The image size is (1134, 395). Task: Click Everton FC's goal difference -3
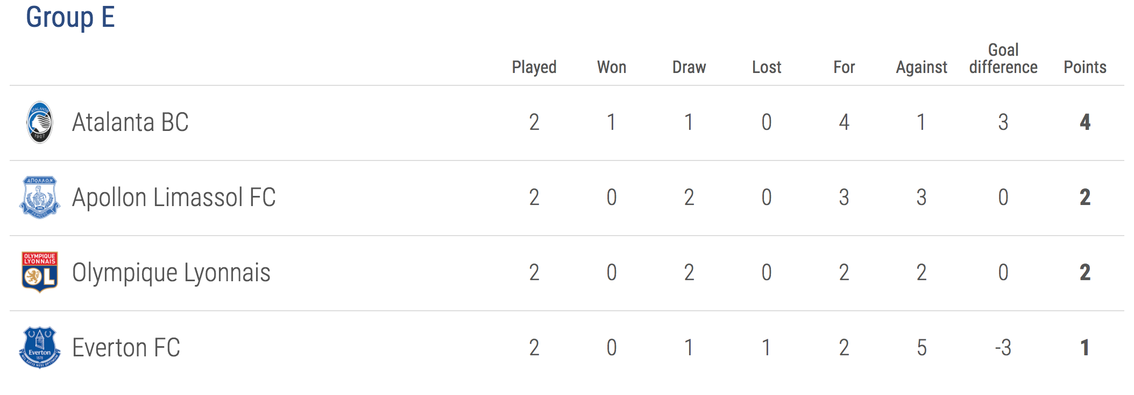pos(1003,348)
